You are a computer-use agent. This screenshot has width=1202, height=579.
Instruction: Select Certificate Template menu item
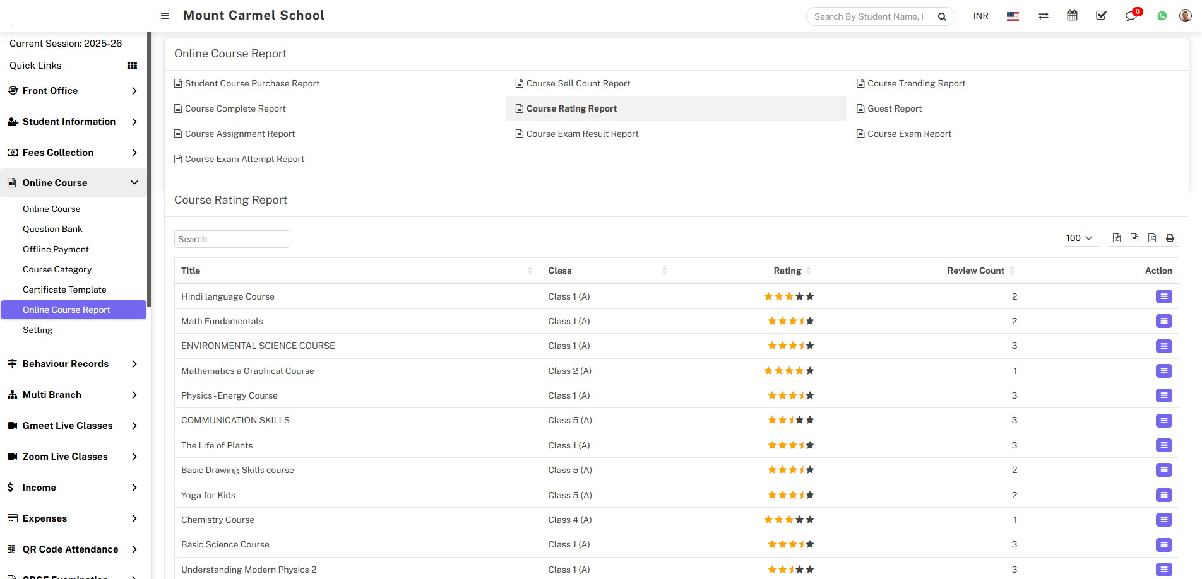click(64, 289)
